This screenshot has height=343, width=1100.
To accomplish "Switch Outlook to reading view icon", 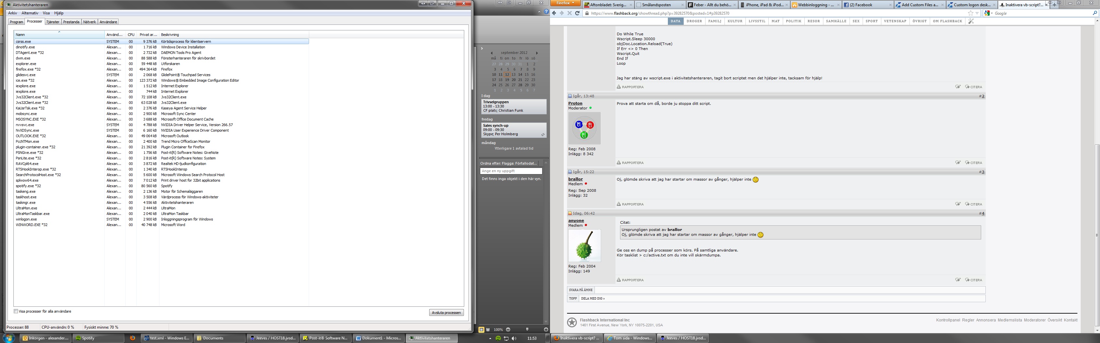I will (488, 329).
